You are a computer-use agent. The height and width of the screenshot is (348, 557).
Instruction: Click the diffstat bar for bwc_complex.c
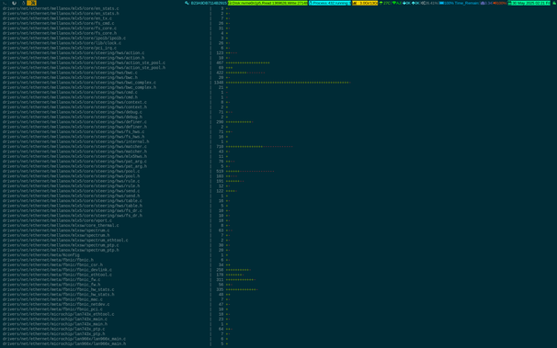(x=288, y=83)
